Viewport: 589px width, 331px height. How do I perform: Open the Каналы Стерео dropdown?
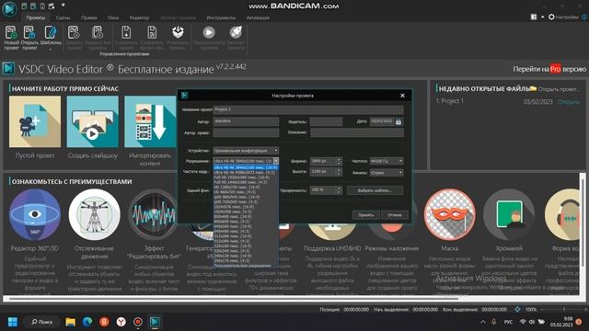pyautogui.click(x=387, y=173)
